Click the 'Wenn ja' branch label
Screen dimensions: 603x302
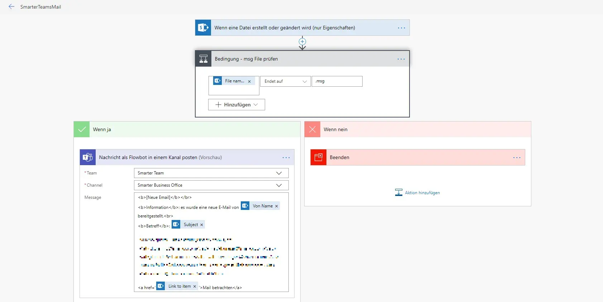click(102, 129)
